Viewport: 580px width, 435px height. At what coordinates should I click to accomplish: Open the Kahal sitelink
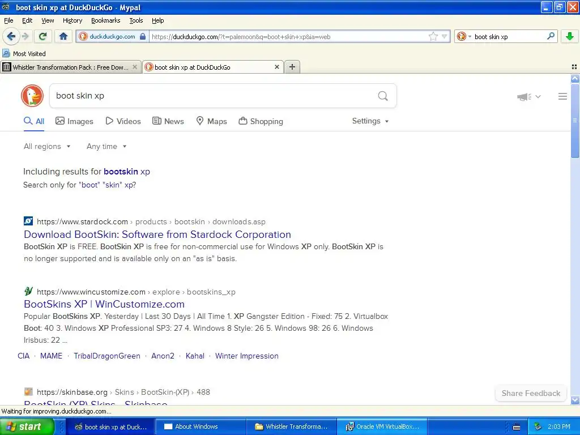pos(195,356)
